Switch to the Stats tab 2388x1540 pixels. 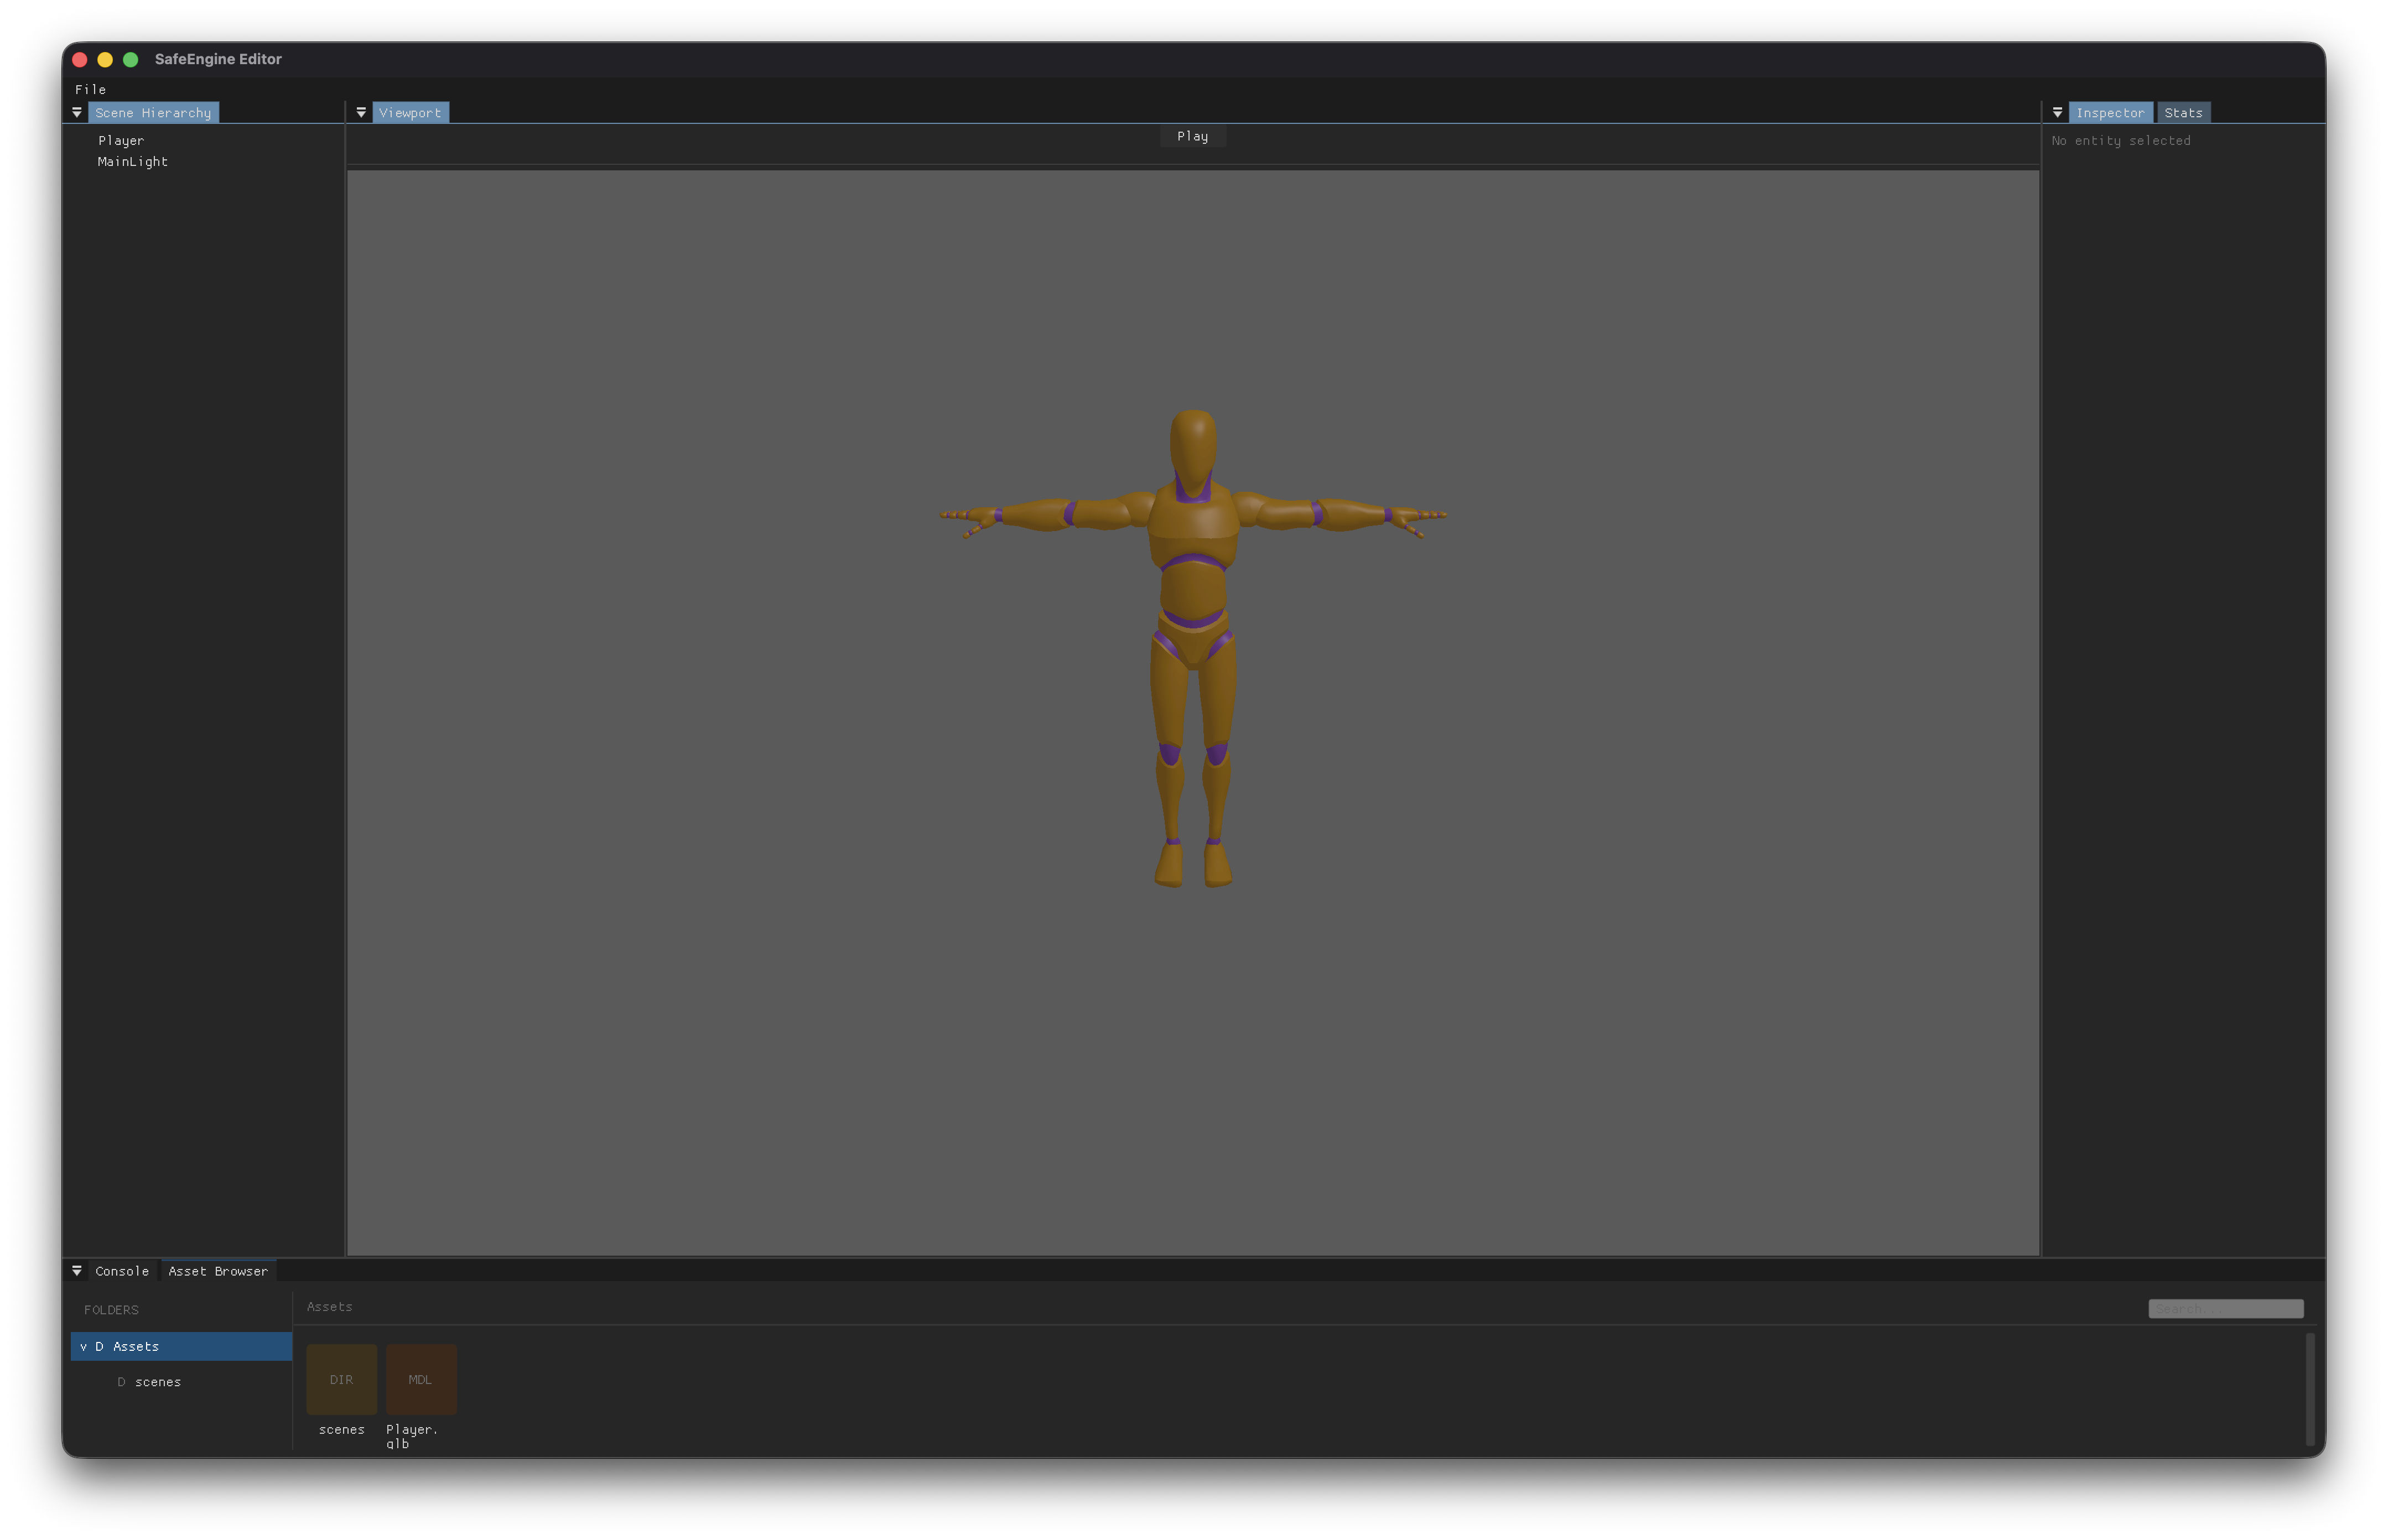click(2183, 113)
